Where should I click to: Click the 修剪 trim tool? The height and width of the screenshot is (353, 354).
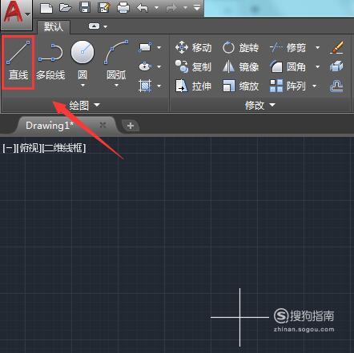[288, 48]
